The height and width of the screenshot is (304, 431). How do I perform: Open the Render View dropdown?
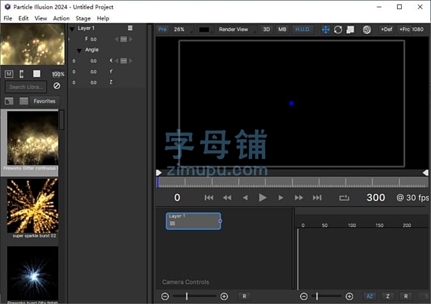(x=236, y=29)
